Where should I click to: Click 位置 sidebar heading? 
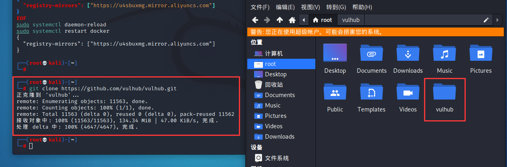click(x=257, y=42)
